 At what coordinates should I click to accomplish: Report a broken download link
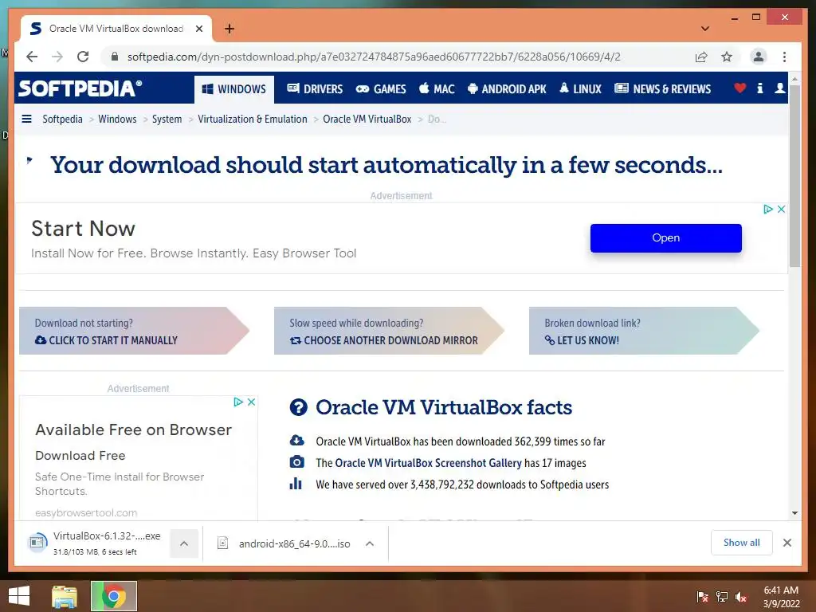(x=644, y=331)
